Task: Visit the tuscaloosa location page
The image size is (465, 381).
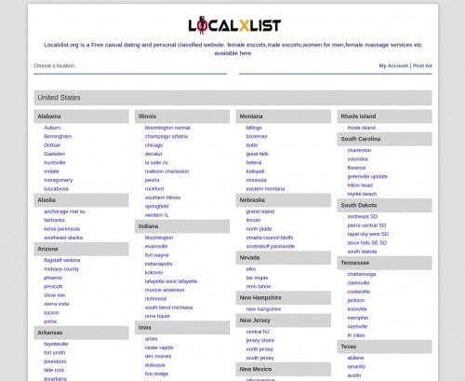Action: [56, 189]
